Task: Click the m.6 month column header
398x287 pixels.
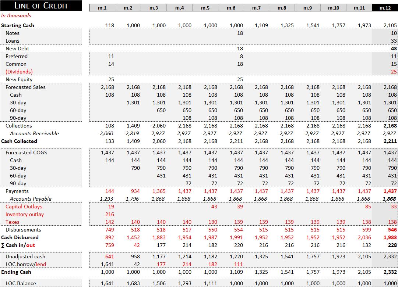Action: coord(231,8)
